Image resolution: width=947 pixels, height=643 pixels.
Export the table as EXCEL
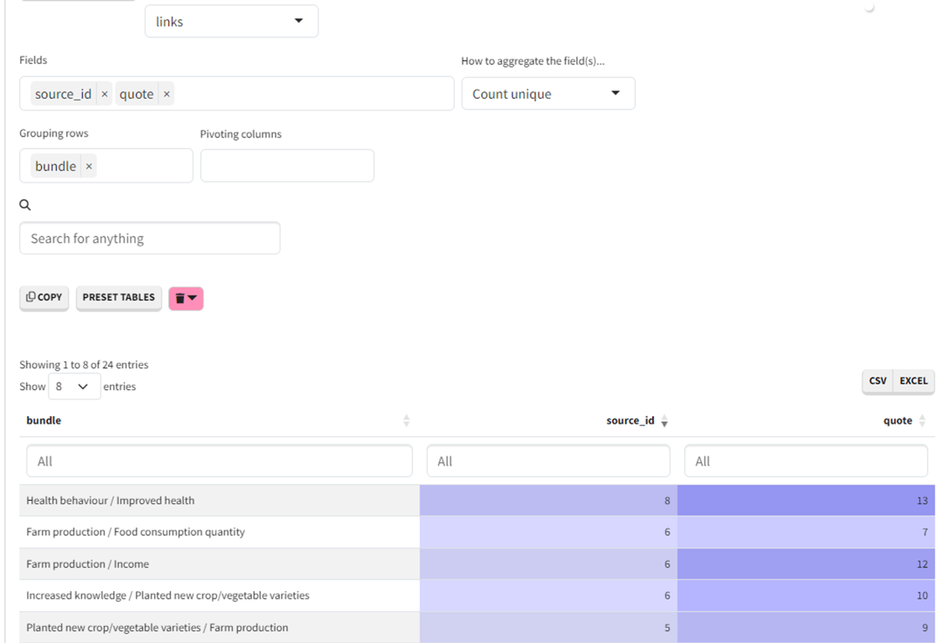pos(914,381)
